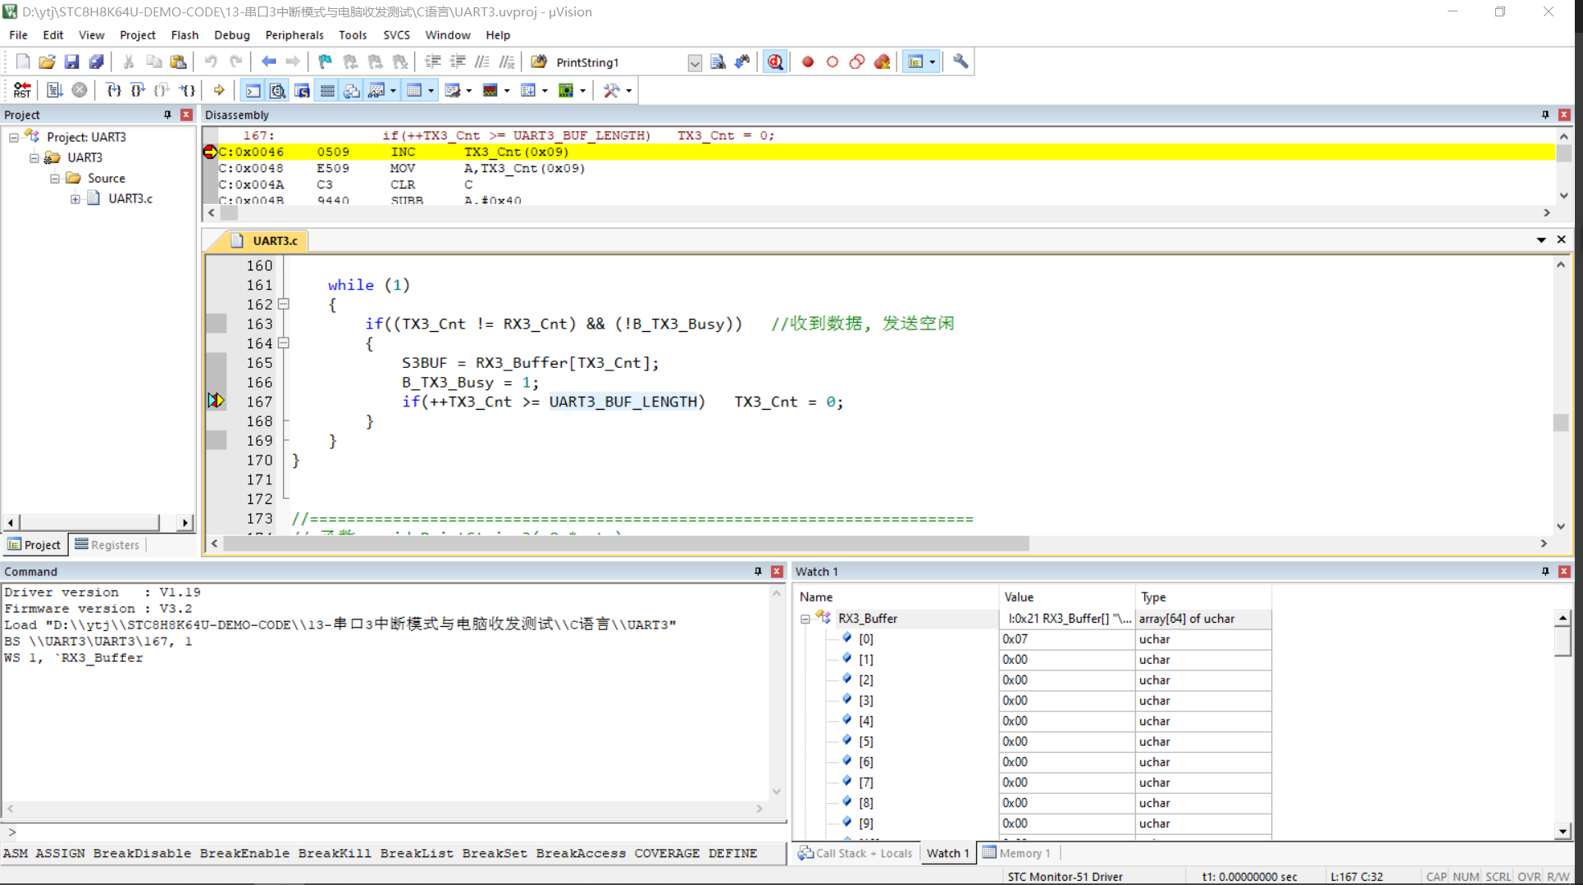Click the Step Over icon

pyautogui.click(x=139, y=90)
